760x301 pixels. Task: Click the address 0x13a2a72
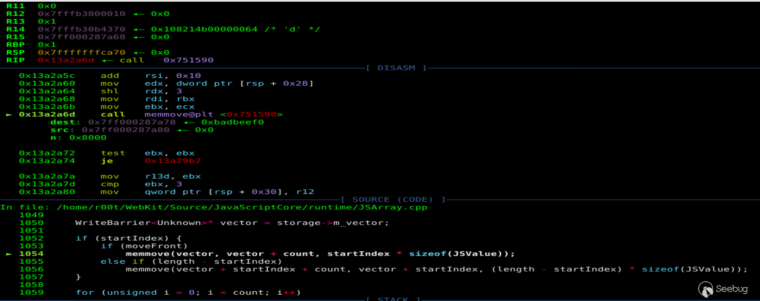[x=47, y=153]
